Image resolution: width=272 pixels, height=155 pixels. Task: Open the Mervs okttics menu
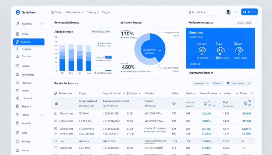[x=74, y=12]
